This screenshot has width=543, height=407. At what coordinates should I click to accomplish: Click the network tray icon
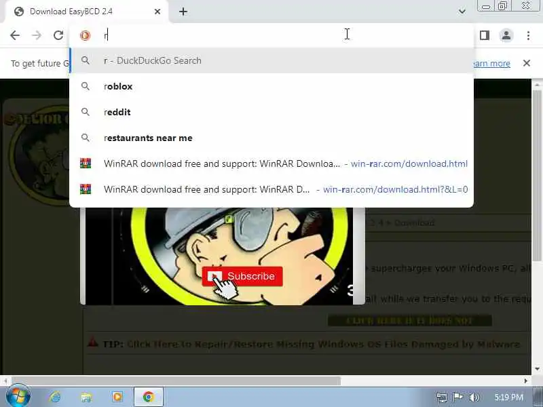(x=442, y=397)
